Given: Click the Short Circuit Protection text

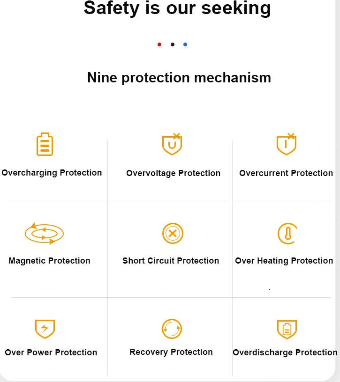Looking at the screenshot, I should click(x=171, y=261).
